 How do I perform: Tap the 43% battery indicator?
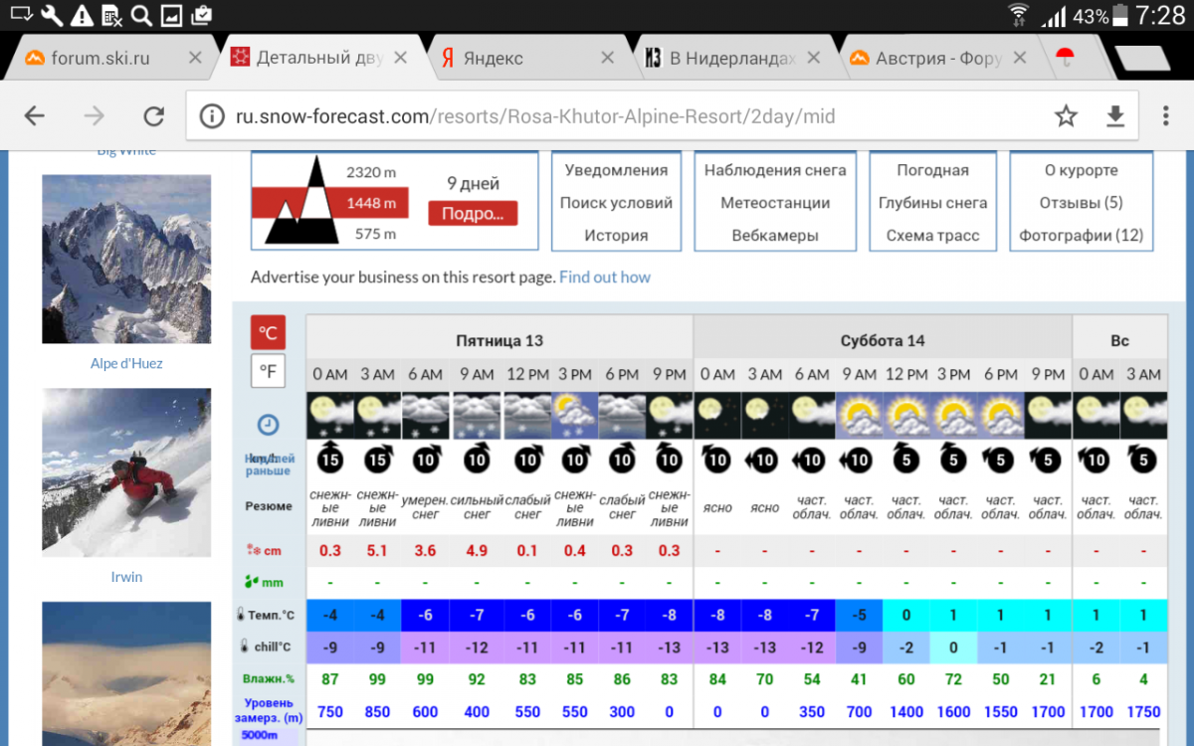pos(1099,16)
